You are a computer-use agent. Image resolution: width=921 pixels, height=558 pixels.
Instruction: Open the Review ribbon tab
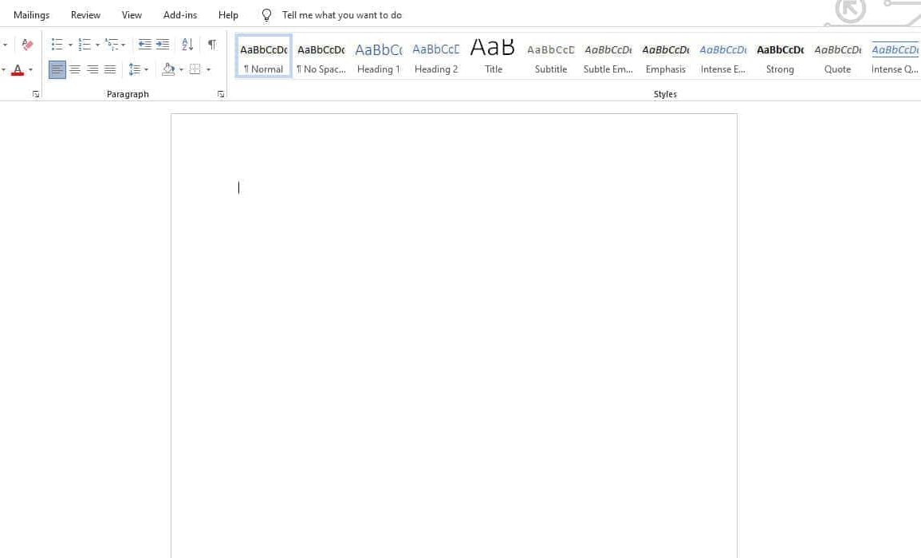click(85, 15)
